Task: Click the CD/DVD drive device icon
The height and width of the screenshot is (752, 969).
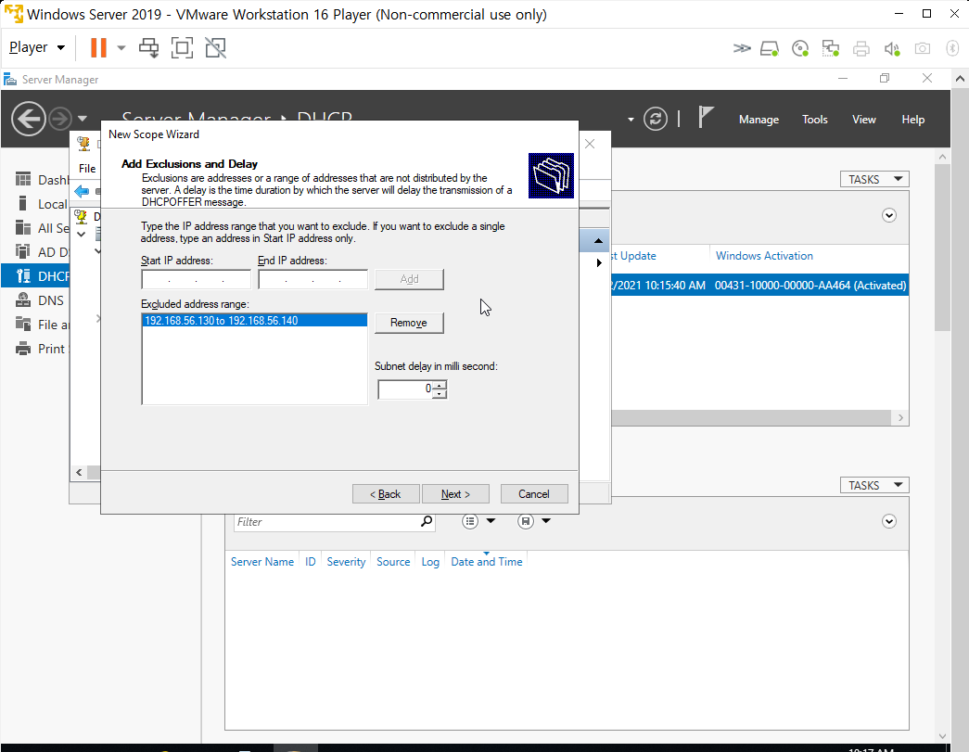Action: pos(799,48)
